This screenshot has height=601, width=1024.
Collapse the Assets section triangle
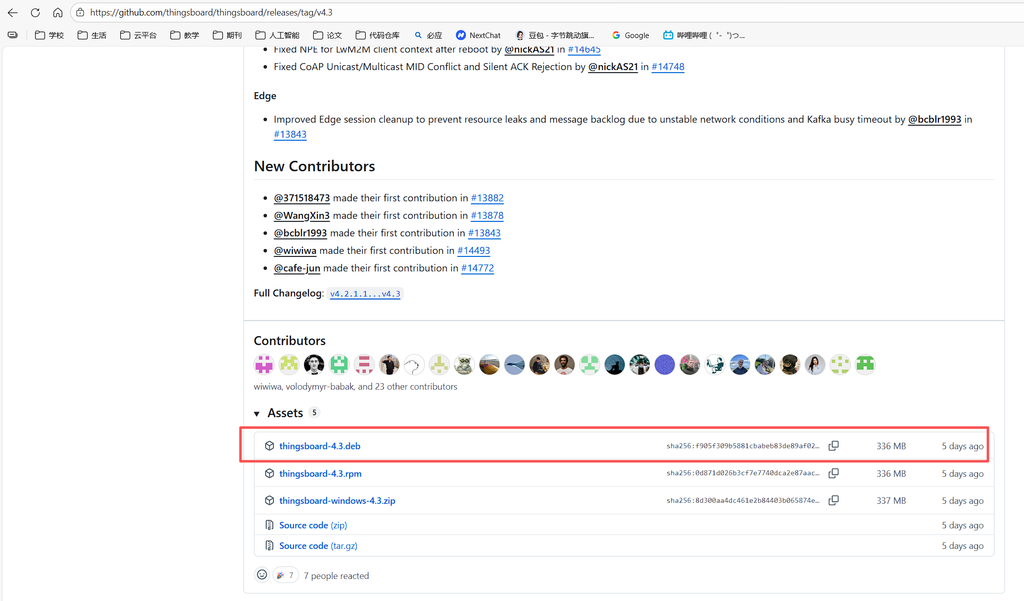click(257, 414)
